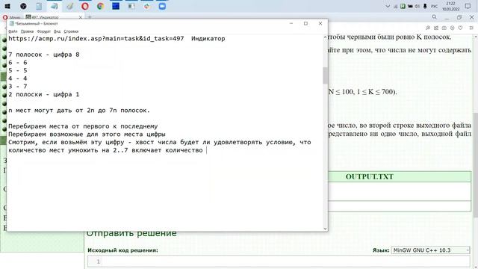Click the dark round taskbar icon
478x269 pixels.
click(23, 6)
